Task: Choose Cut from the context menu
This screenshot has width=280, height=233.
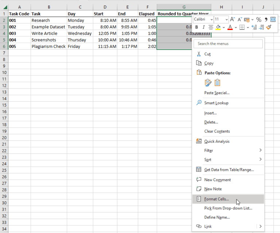Action: point(228,54)
